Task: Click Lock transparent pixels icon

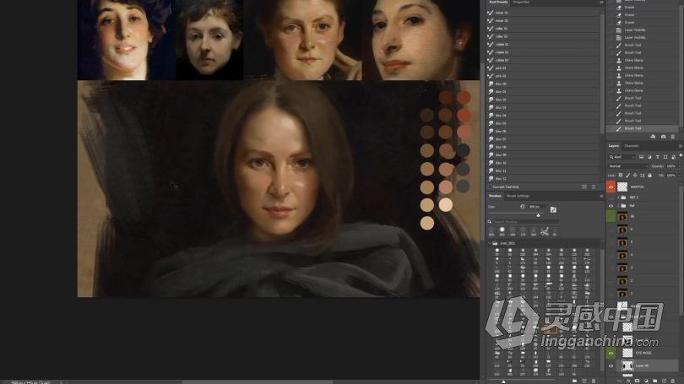Action: coord(621,176)
